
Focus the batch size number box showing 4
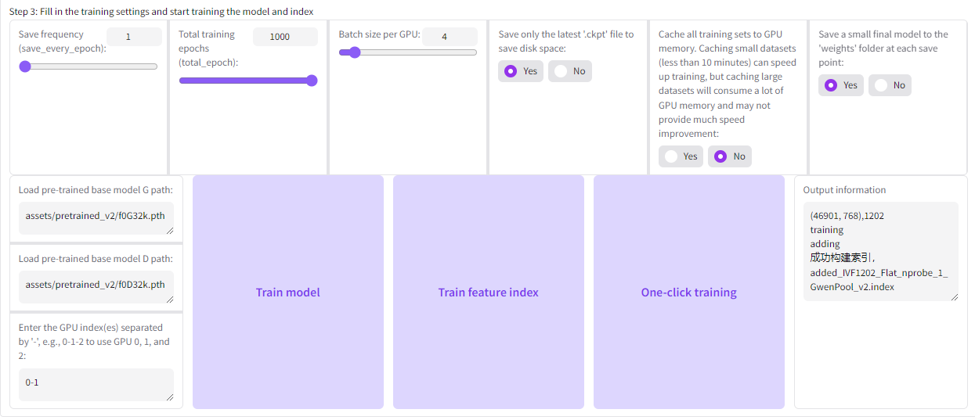pyautogui.click(x=450, y=37)
